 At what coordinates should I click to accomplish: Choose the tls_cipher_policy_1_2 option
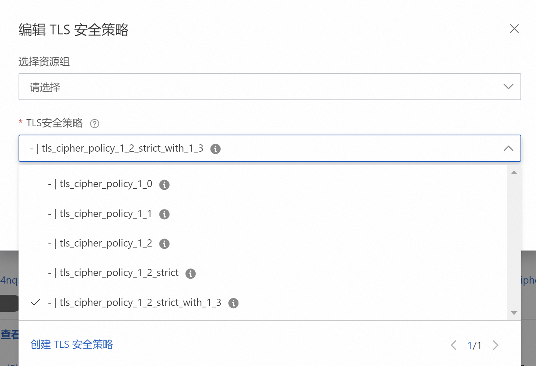(x=106, y=243)
